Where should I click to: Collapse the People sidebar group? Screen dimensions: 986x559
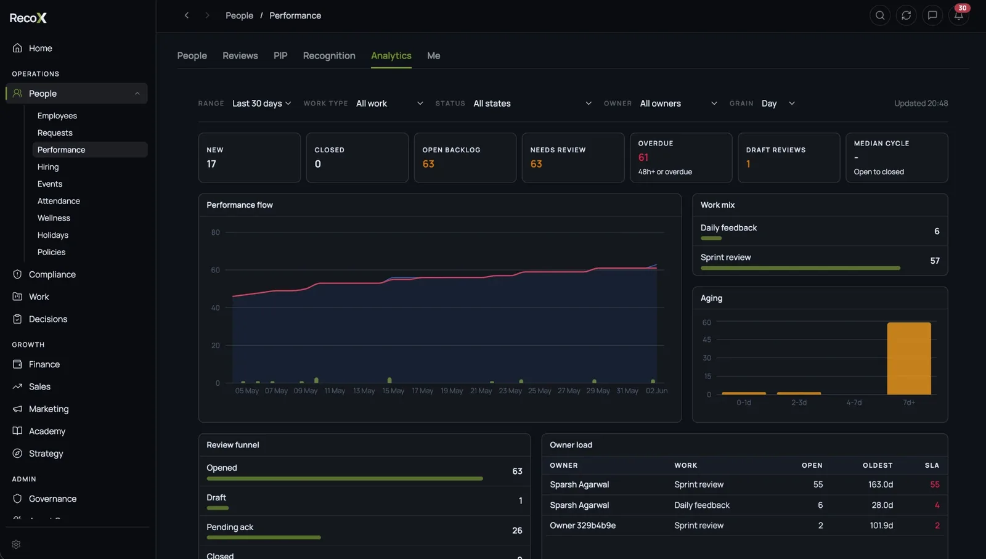[x=137, y=94]
